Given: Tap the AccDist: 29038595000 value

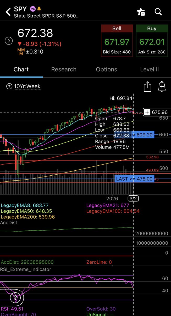Looking at the screenshot, I should tap(27, 262).
